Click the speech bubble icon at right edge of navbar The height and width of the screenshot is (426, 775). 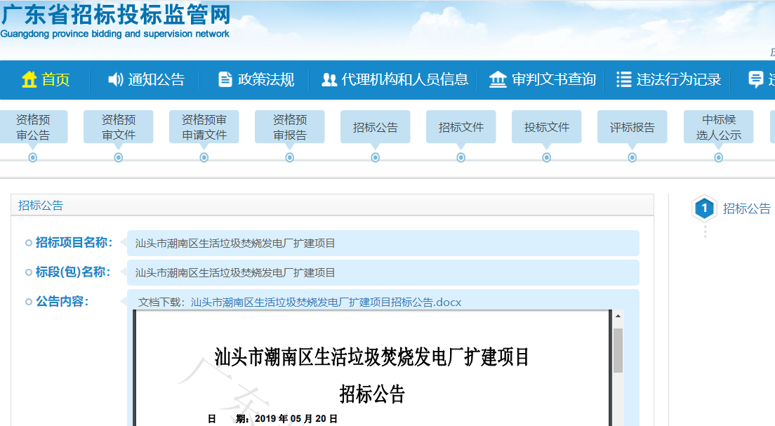point(755,80)
